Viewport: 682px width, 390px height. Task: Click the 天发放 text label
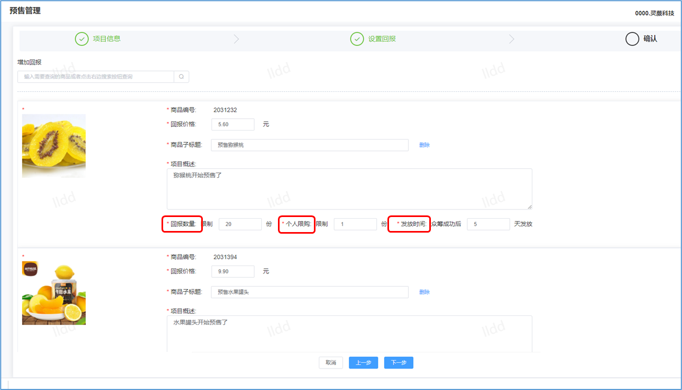pos(523,224)
